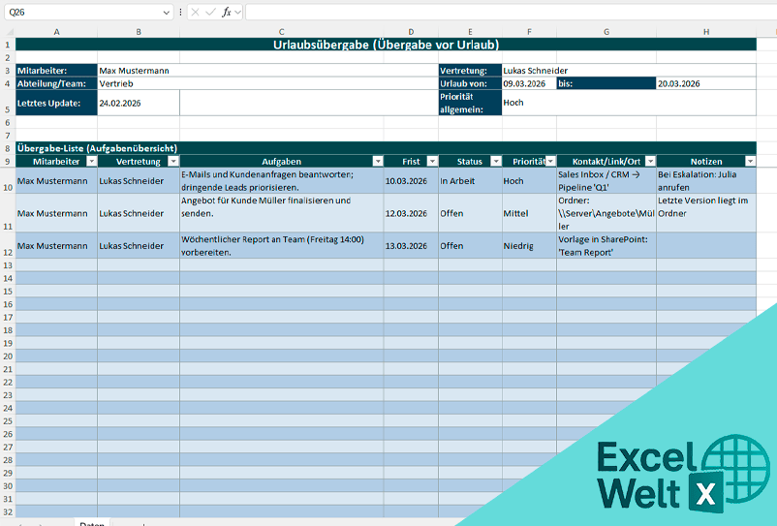Open the Vertretung column filter dropdown
This screenshot has height=526, width=777.
pyautogui.click(x=173, y=161)
